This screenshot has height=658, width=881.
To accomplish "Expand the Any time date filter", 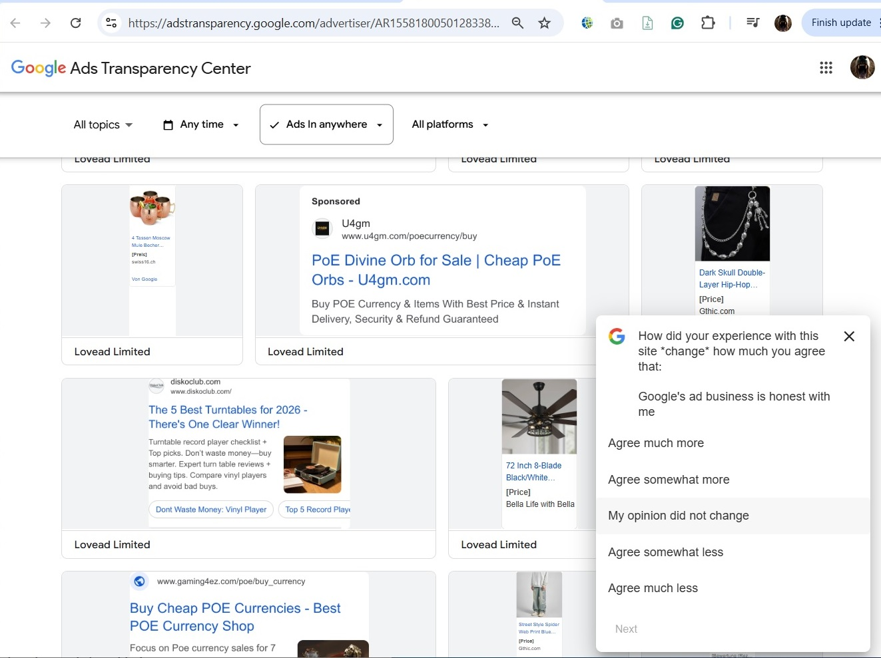I will pos(201,124).
